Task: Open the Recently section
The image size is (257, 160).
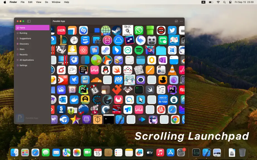Action: [x=32, y=54]
